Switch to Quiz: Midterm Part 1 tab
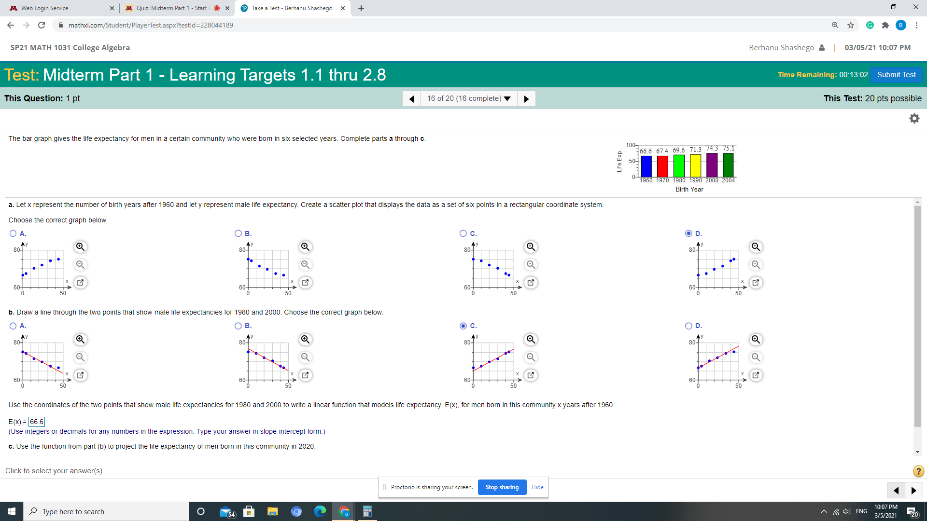Screen dimensions: 927x521 (171, 8)
